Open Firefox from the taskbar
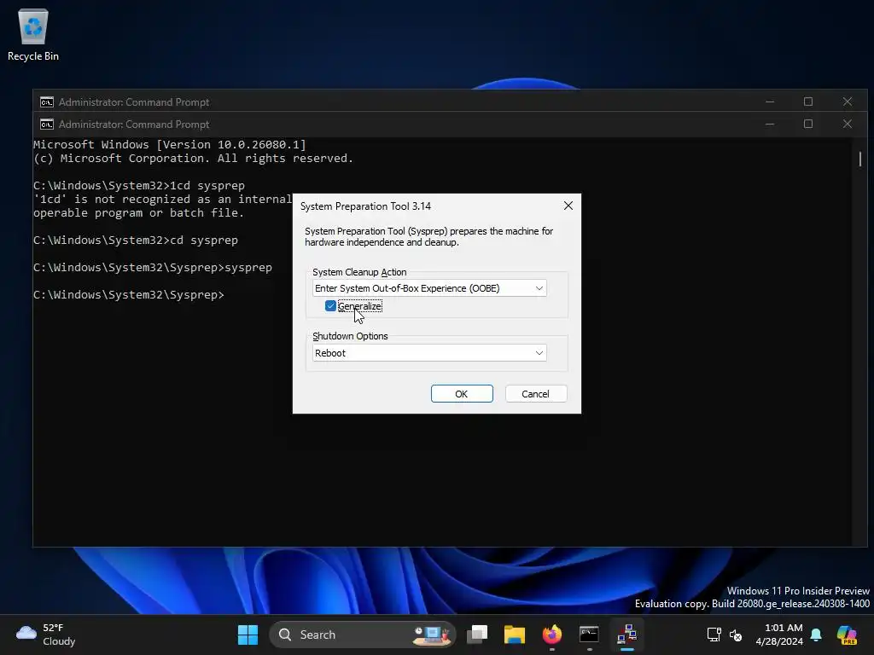 552,635
